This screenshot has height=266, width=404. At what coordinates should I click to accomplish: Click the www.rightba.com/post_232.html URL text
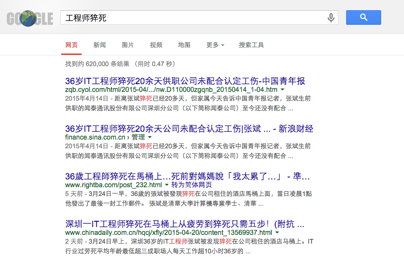113,185
